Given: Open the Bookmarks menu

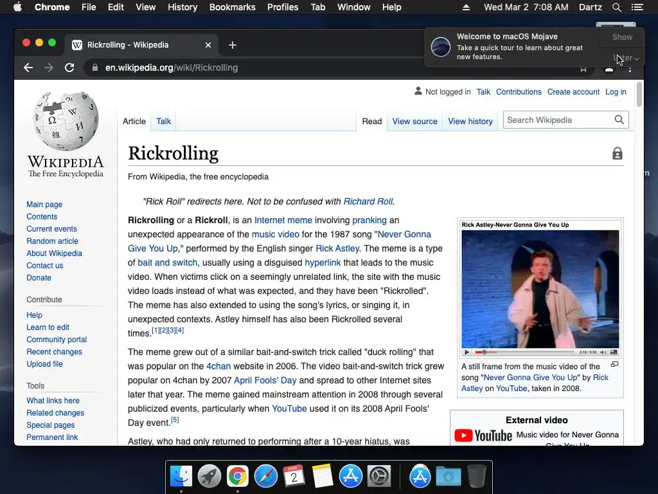Looking at the screenshot, I should [233, 7].
